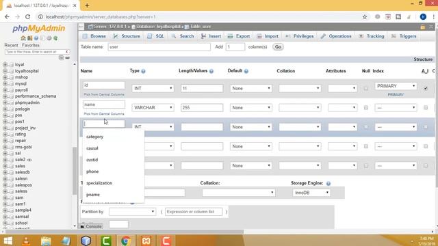The image size is (438, 246).
Task: Open navigation panel settings gear icon
Action: tap(49, 38)
